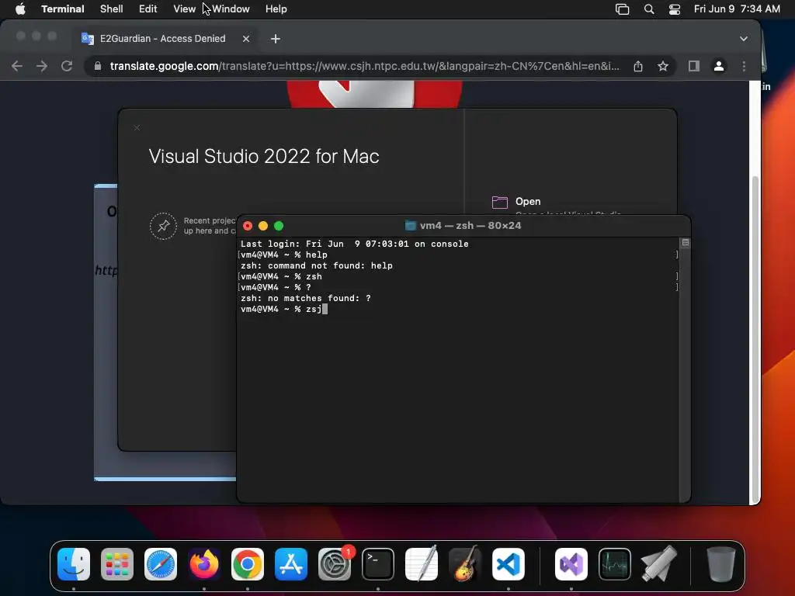Click the Open folder icon in Visual Studio
Screen dimensions: 795x596
[x=499, y=203]
